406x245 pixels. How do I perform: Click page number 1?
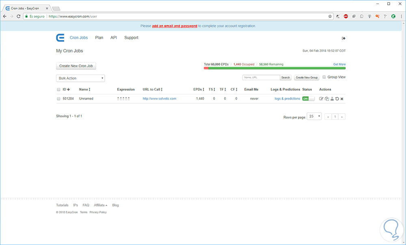(x=335, y=117)
